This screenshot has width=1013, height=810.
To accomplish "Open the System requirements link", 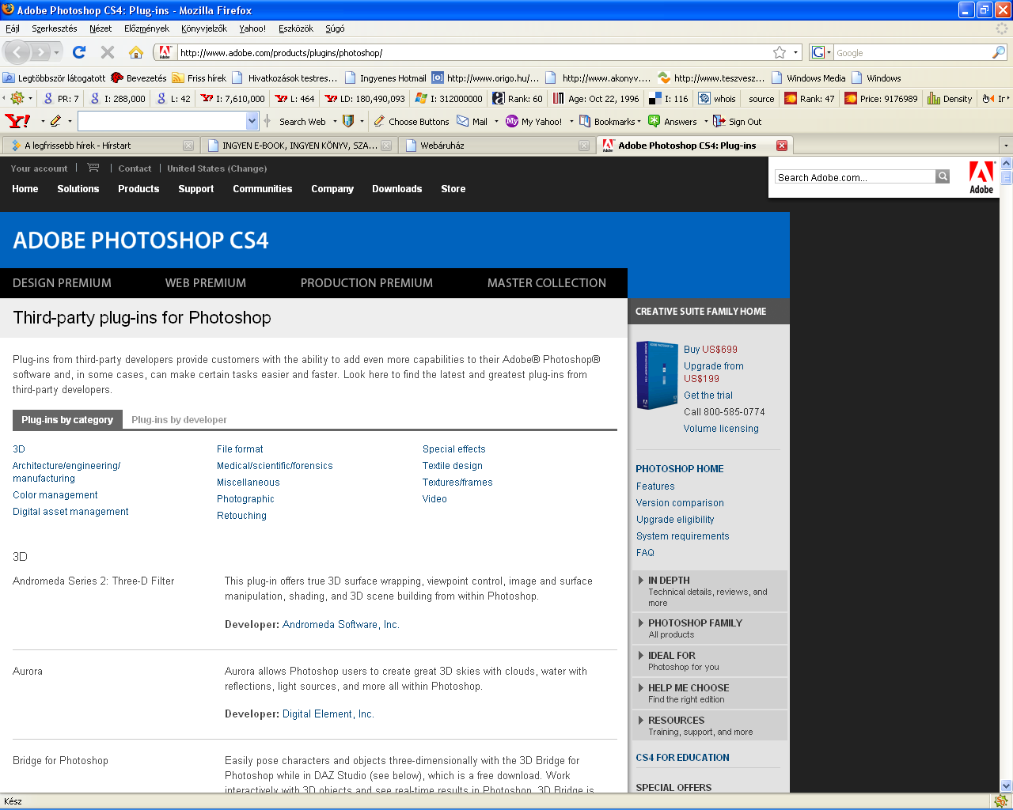I will point(682,536).
